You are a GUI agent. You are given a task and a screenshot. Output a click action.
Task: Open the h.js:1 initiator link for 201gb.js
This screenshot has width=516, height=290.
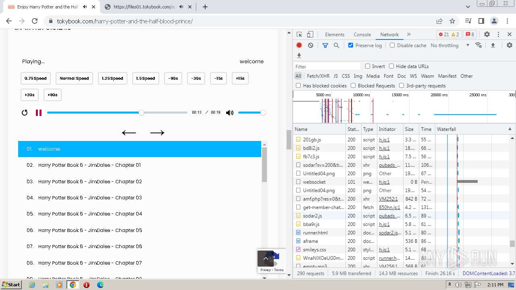(x=384, y=140)
